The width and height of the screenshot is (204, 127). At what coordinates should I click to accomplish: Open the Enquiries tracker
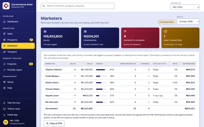[x=18, y=64]
